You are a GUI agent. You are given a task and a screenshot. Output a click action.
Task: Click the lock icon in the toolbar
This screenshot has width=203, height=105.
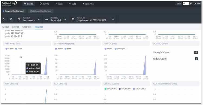click(x=4, y=19)
